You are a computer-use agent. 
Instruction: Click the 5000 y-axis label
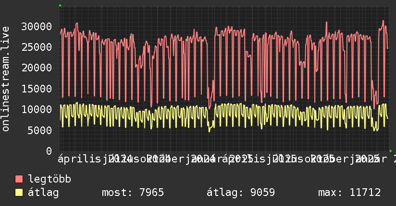[40, 130]
